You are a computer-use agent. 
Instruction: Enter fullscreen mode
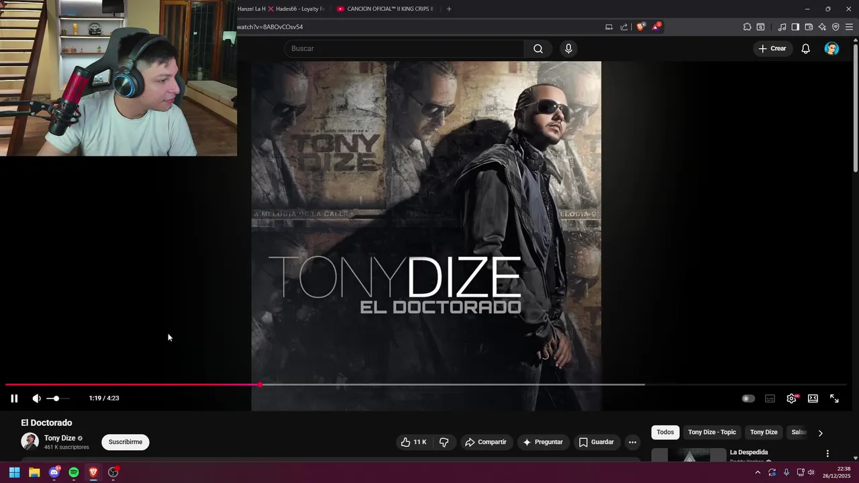pos(834,398)
